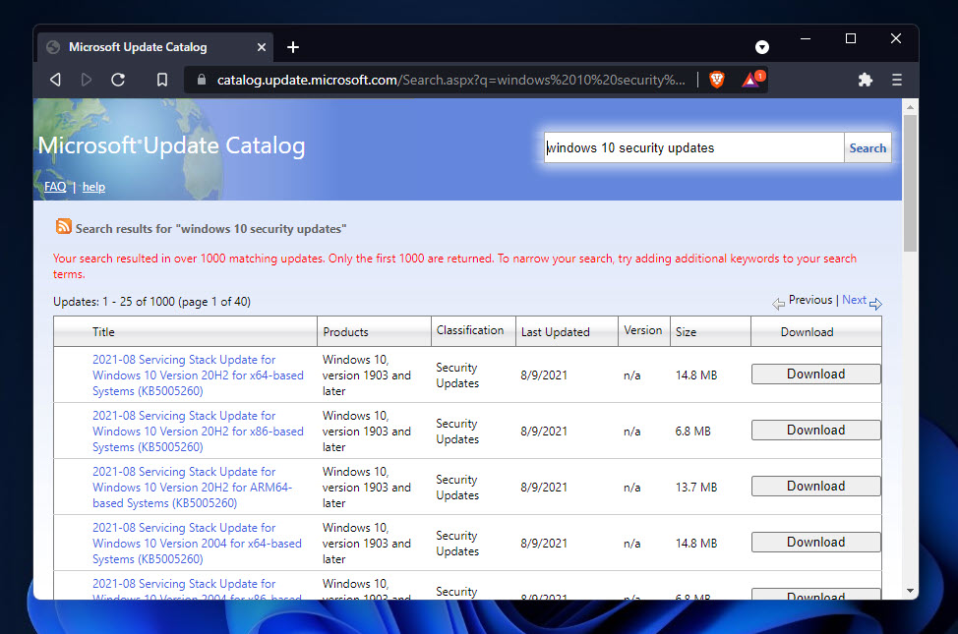
Task: Open the browser hamburger menu
Action: click(x=897, y=80)
